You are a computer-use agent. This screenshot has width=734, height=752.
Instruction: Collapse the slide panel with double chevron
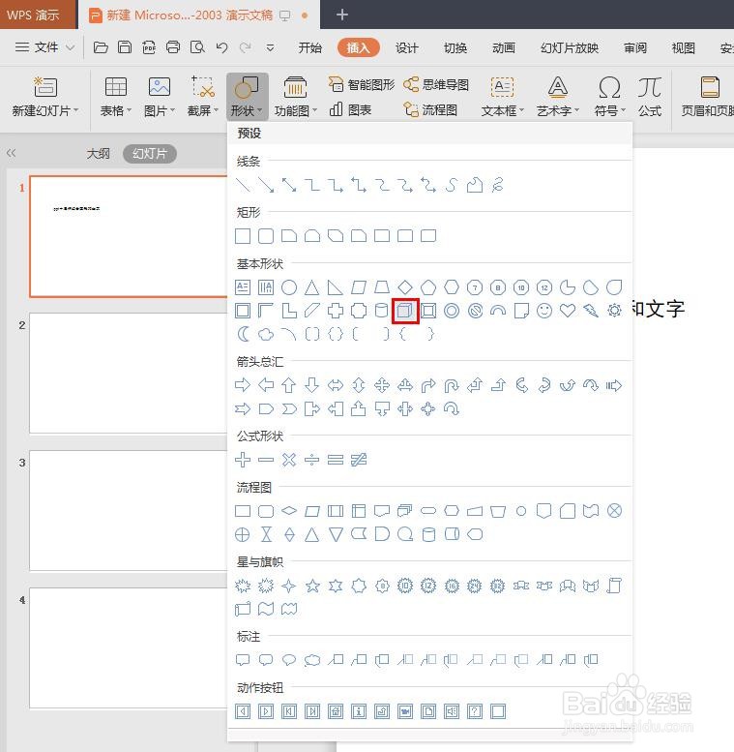click(x=12, y=153)
